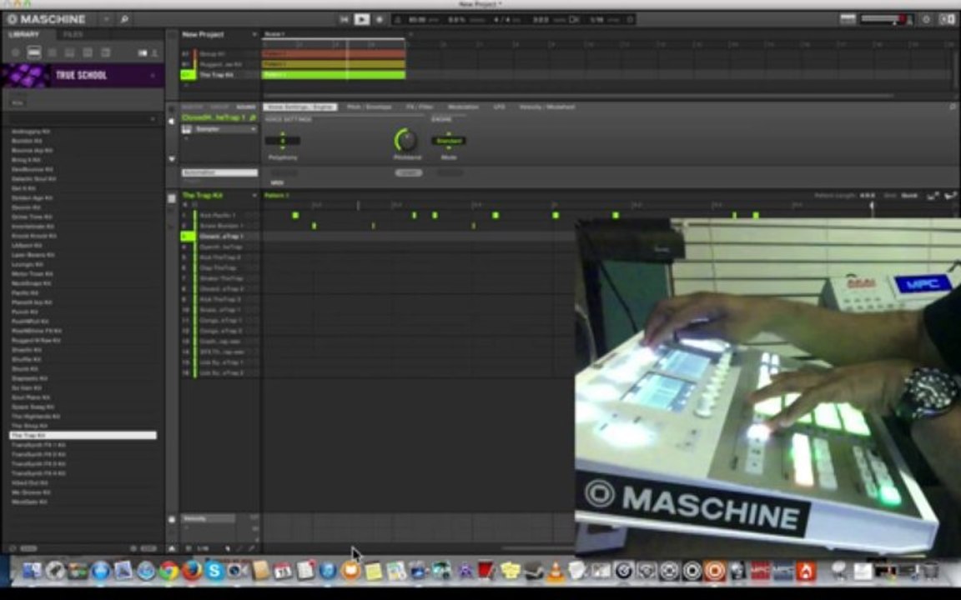Click the green Pattern clip in arranger
Image resolution: width=961 pixels, height=600 pixels.
[334, 75]
